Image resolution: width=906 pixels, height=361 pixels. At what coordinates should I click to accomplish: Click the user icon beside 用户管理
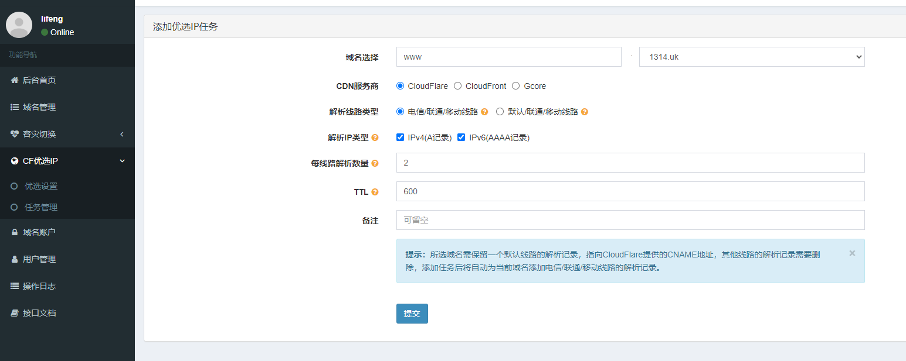click(15, 259)
